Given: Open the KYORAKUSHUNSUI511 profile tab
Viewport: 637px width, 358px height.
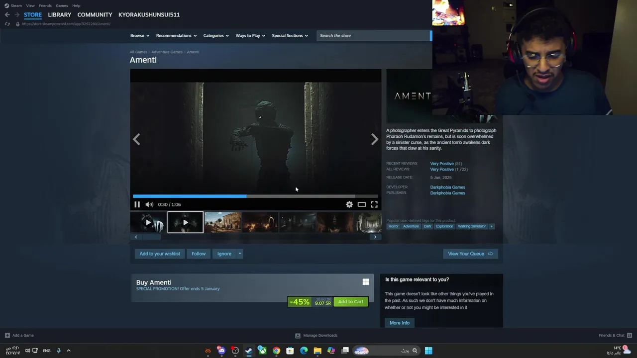Looking at the screenshot, I should [149, 14].
